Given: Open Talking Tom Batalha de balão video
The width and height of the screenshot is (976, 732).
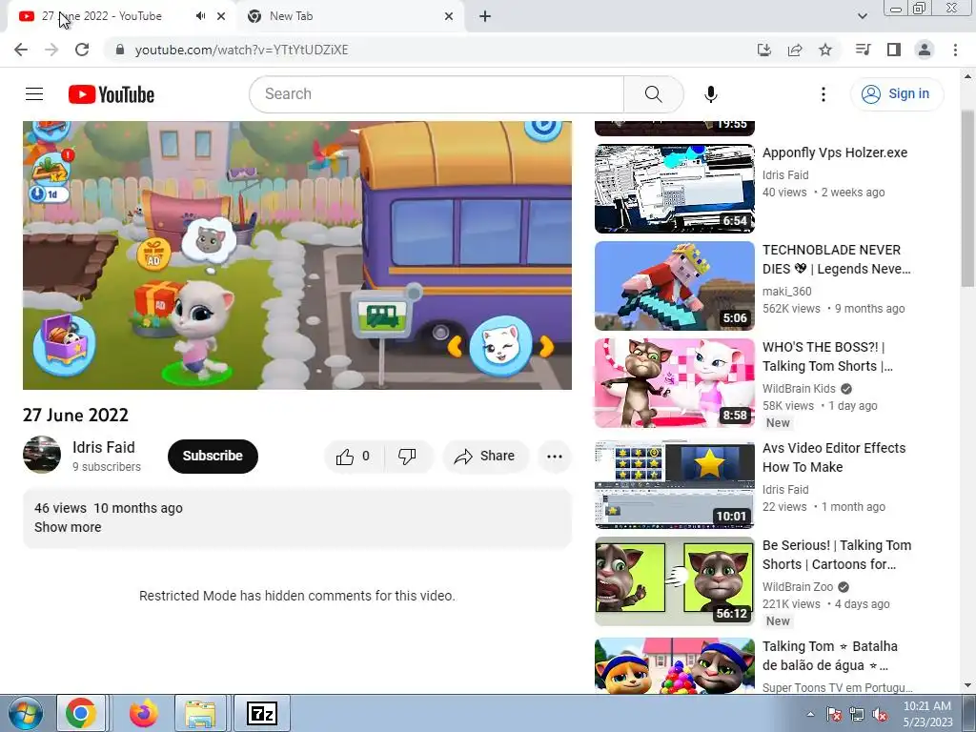Looking at the screenshot, I should tap(675, 664).
